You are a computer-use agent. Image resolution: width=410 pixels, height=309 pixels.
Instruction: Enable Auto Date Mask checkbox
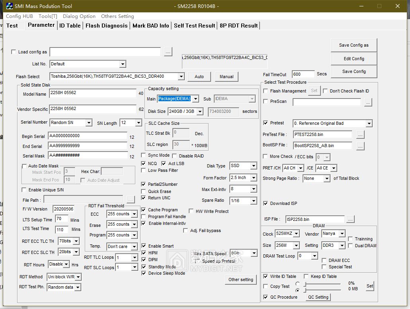coord(24,166)
